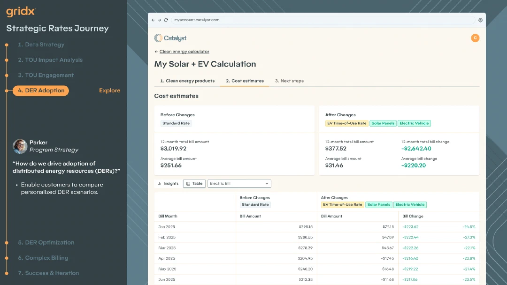Select the 4. DER Adoption step

(41, 90)
